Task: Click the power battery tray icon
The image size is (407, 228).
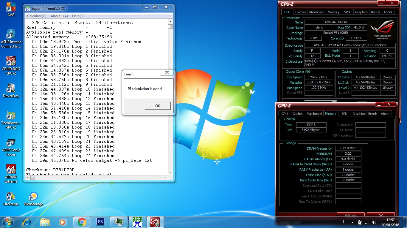Action: tap(360, 222)
